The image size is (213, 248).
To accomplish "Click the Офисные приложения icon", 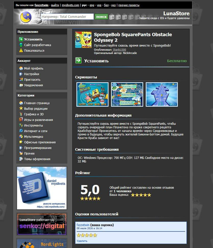I will tap(21, 142).
